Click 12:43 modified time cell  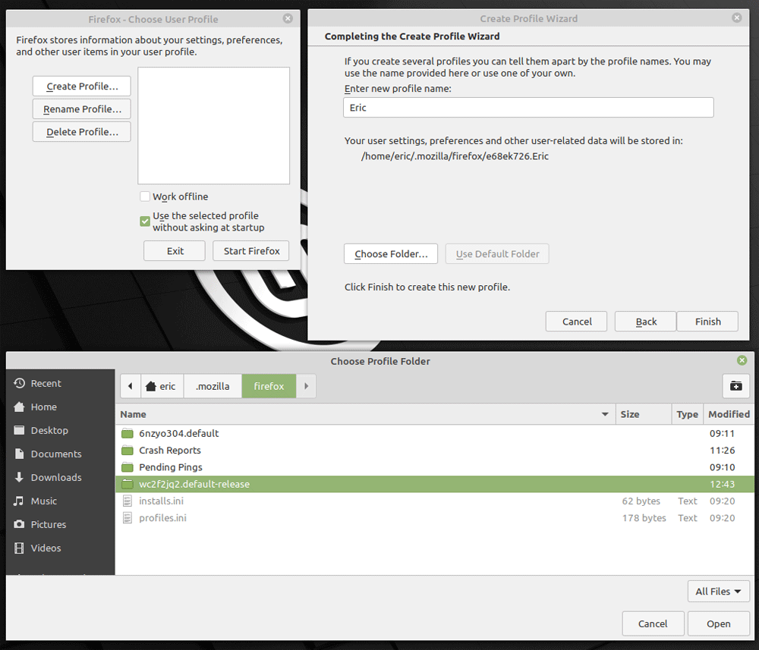click(722, 484)
